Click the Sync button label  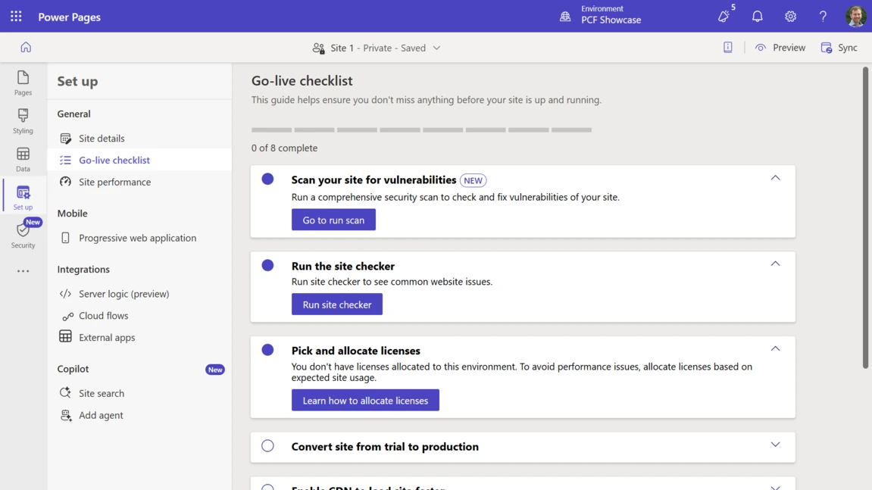[x=848, y=47]
